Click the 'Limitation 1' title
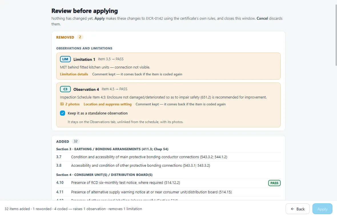Viewport: 337px width, 217px height. click(84, 59)
